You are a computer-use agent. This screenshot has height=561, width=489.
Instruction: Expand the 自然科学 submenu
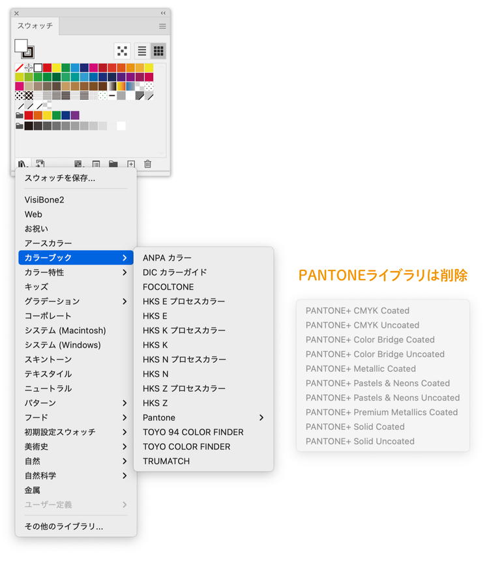(x=76, y=476)
